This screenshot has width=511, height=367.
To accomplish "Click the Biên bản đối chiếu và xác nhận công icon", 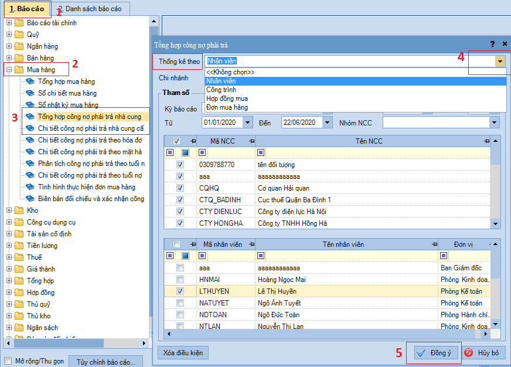I will point(30,199).
